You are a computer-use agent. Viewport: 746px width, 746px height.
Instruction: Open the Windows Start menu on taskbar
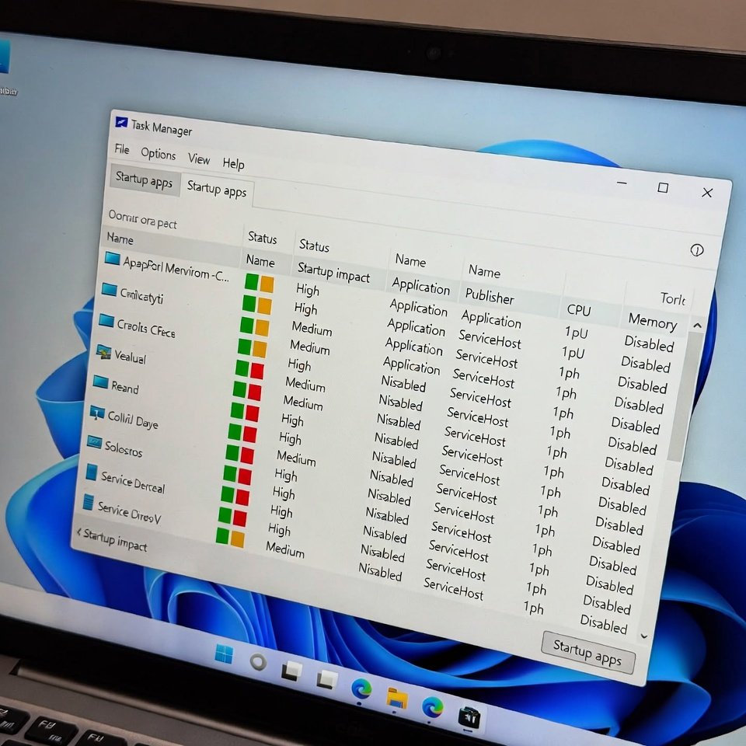coord(225,654)
